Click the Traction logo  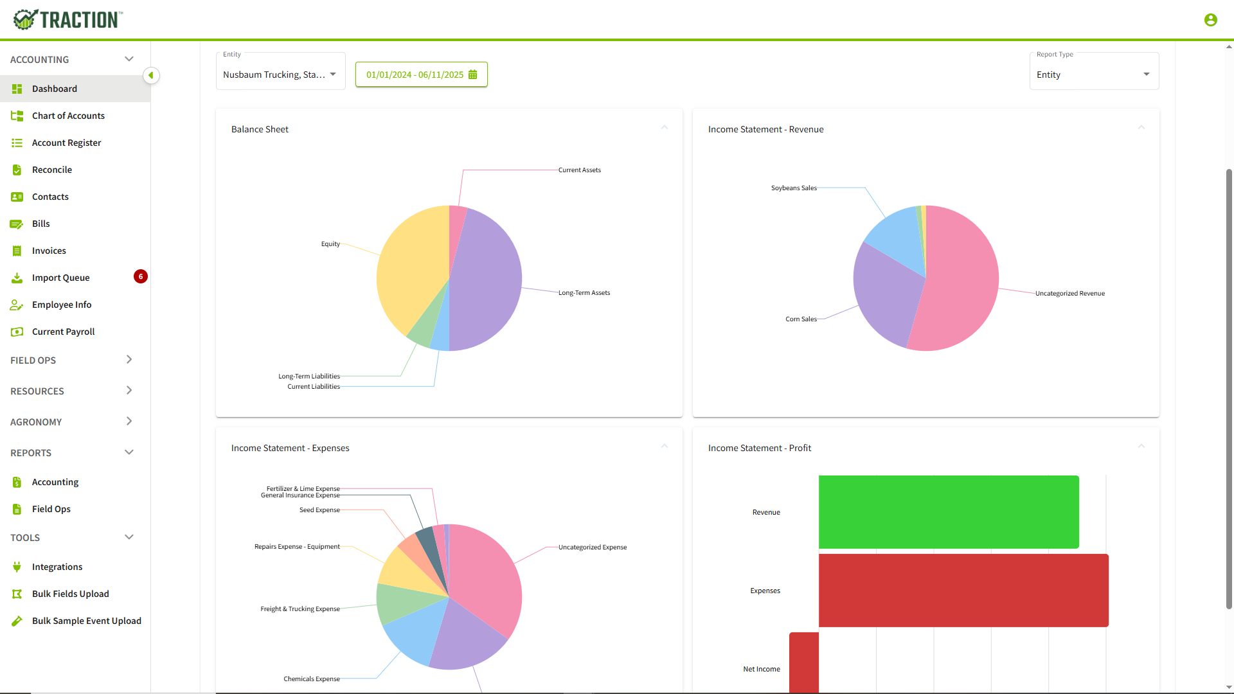[67, 19]
